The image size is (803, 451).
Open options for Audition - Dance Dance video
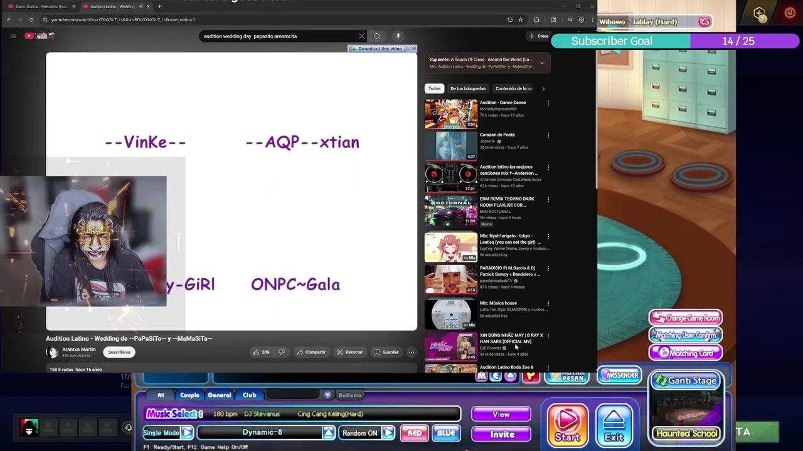pyautogui.click(x=548, y=103)
